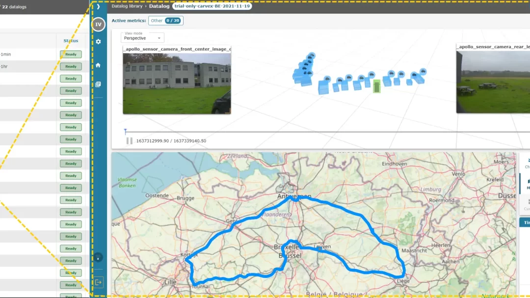Click the blue route near Antwerpen on map
The image size is (530, 298).
295,199
